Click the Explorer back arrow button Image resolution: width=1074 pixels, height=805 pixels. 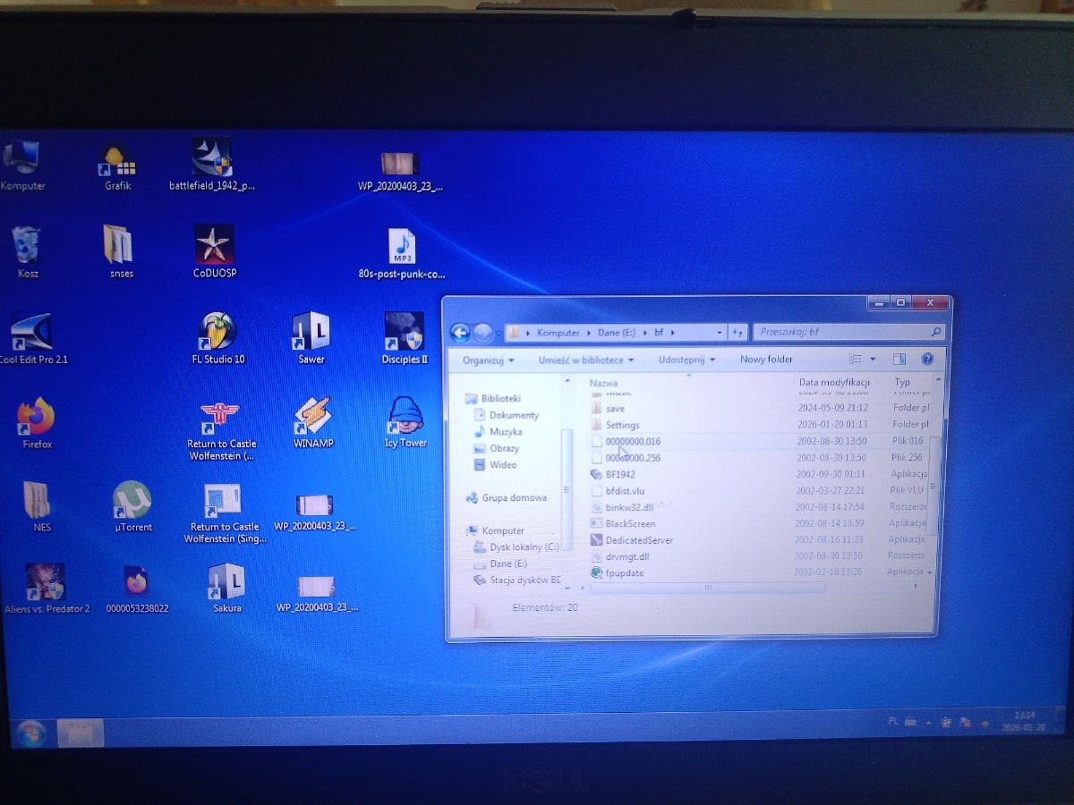[x=460, y=333]
